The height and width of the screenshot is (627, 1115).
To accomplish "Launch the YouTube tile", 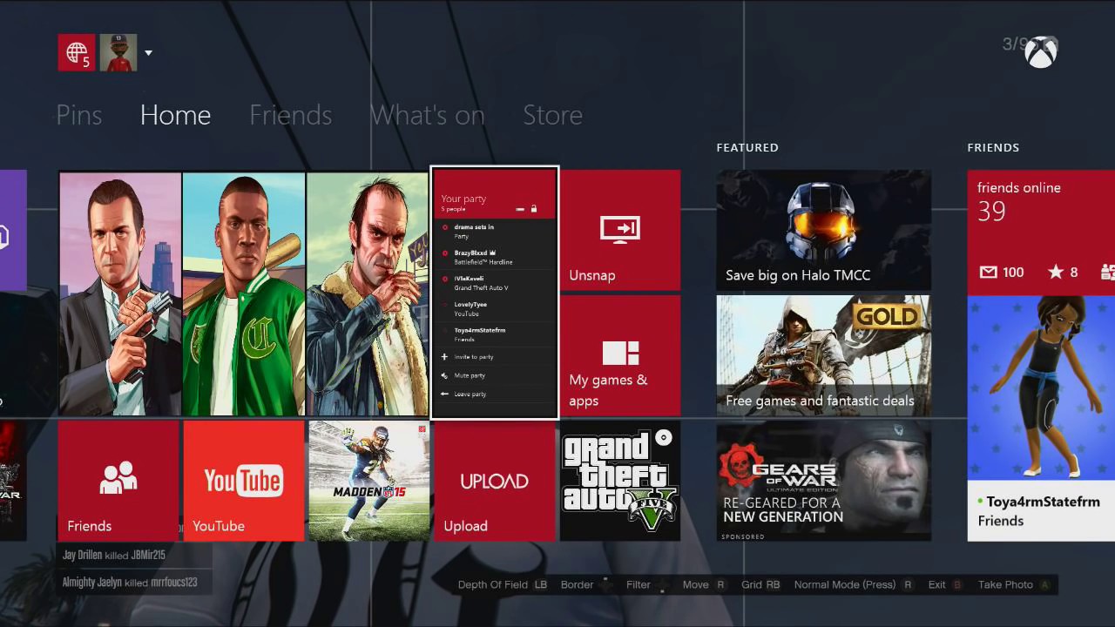I will coord(244,482).
